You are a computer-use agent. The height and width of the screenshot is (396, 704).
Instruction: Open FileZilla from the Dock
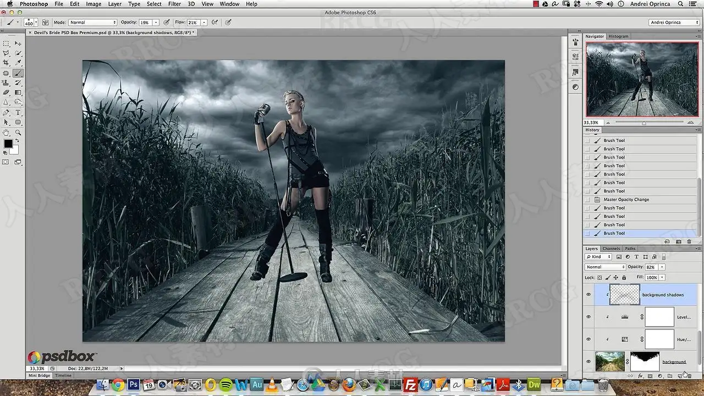pyautogui.click(x=411, y=385)
